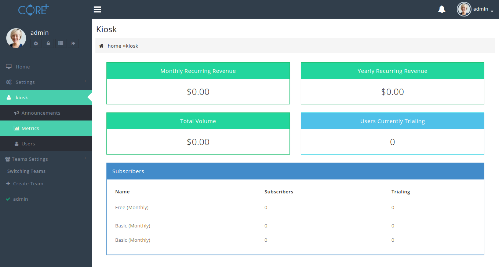Click the Switching Teams label
Screen dimensions: 499x267
click(x=26, y=171)
